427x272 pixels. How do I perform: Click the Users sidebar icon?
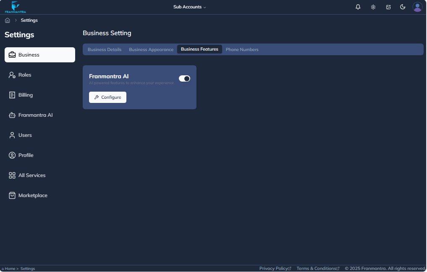point(11,135)
